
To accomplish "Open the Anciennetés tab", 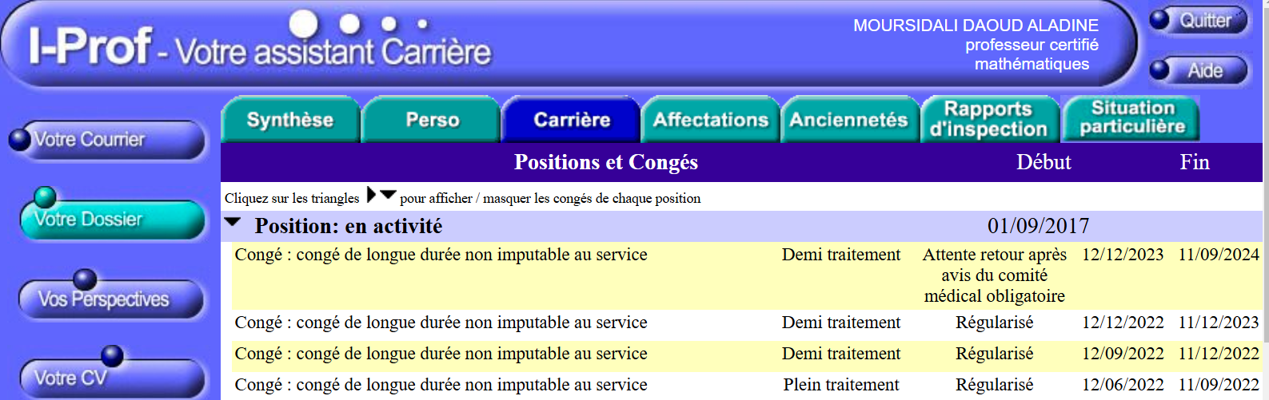I will coord(850,120).
